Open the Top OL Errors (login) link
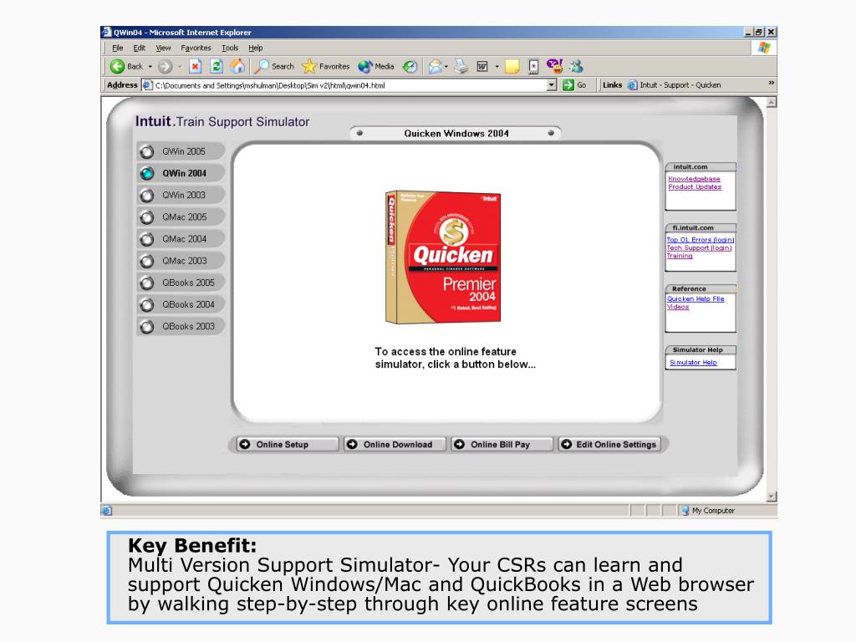This screenshot has width=856, height=642. coord(700,240)
